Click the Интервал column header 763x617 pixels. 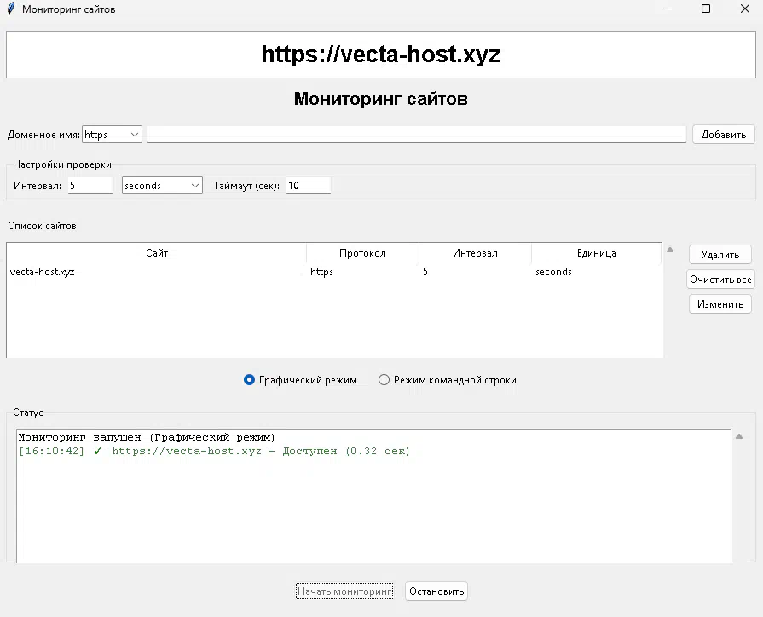[475, 253]
